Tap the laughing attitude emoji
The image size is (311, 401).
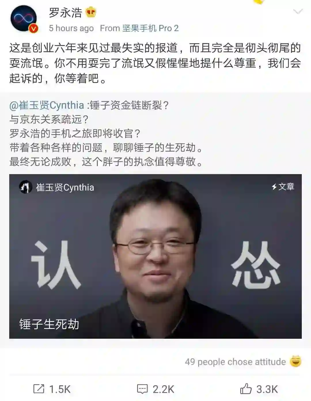pos(295,361)
